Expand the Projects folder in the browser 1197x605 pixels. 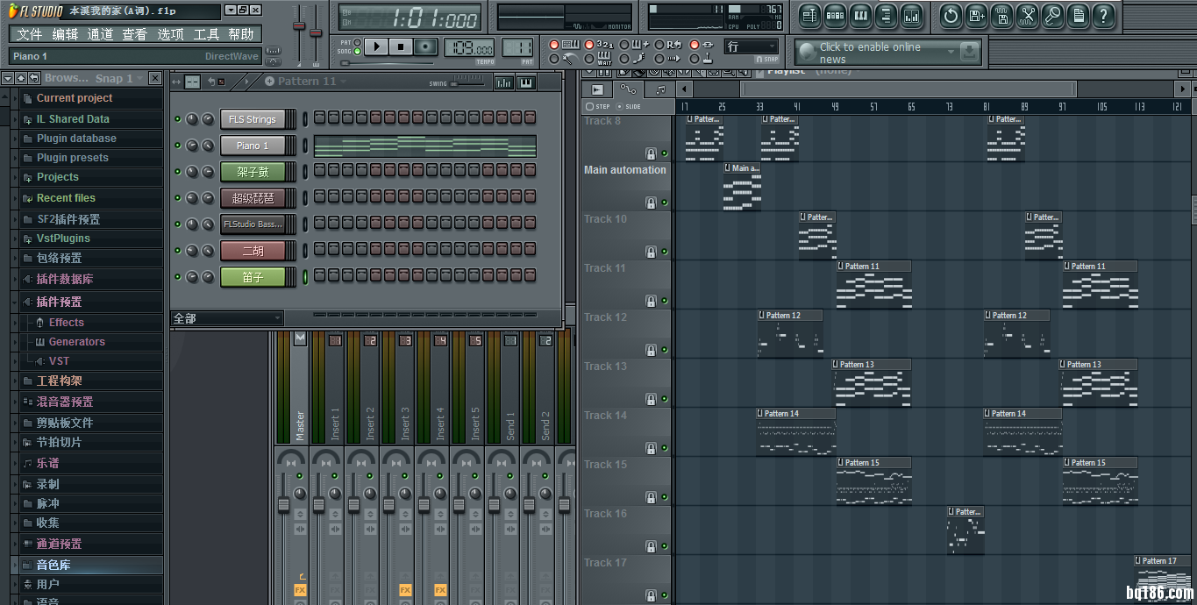pos(57,177)
